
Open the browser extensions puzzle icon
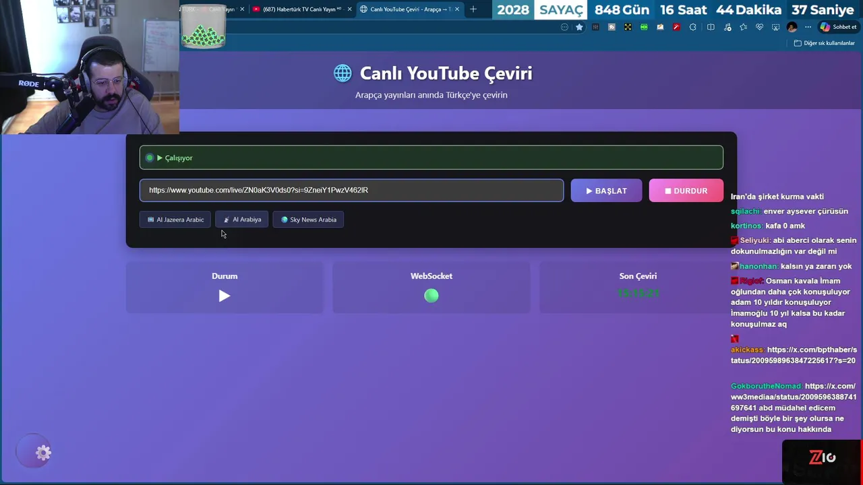pyautogui.click(x=692, y=27)
